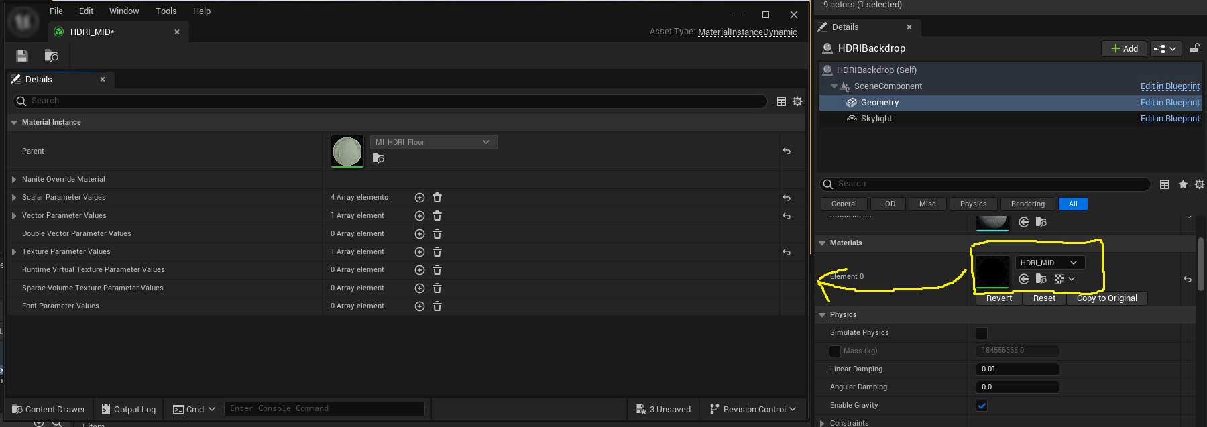The image size is (1207, 427).
Task: Click the lock icon next to Add button
Action: 1194,48
